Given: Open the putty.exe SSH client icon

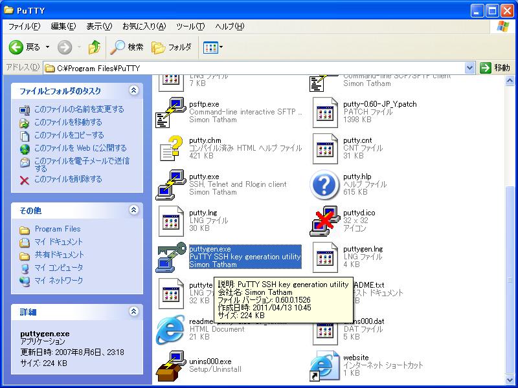Looking at the screenshot, I should point(172,184).
